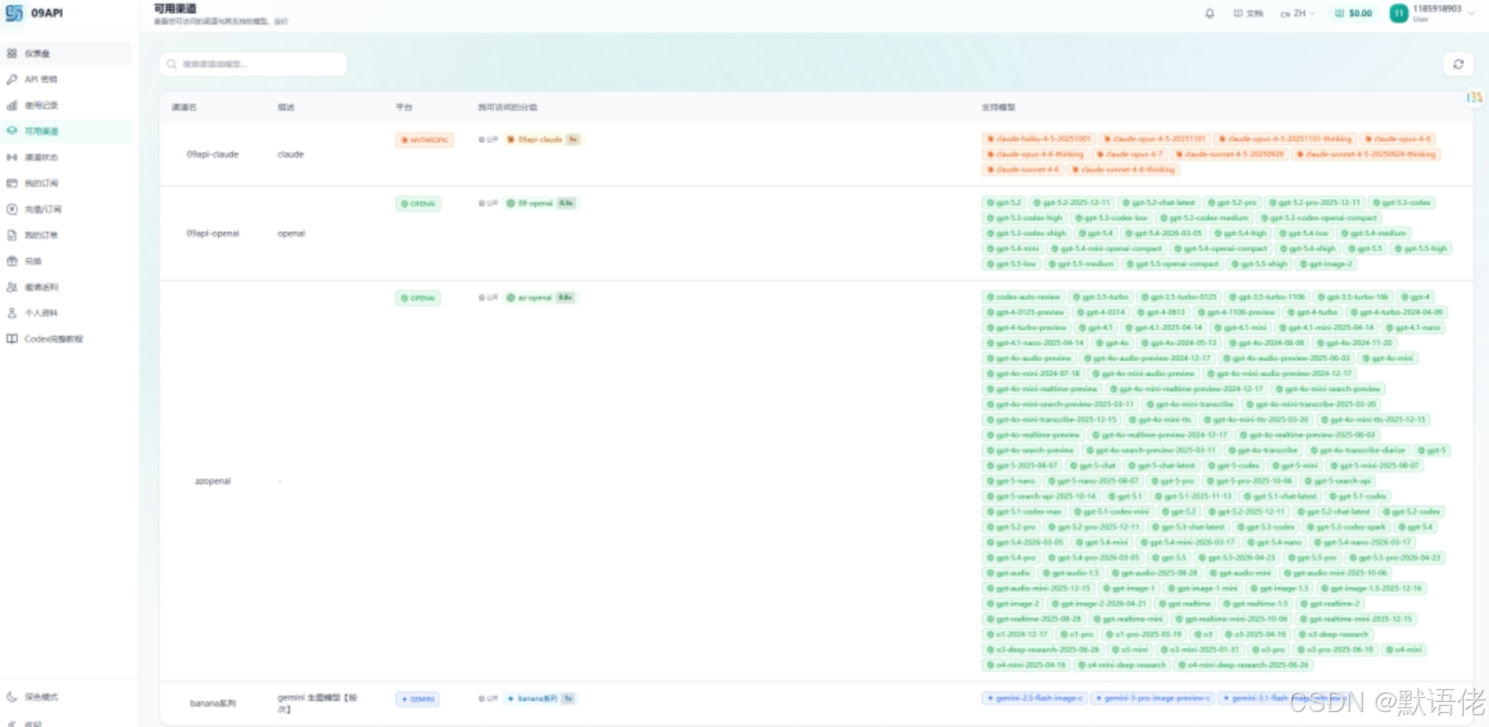Screen dimensions: 1489x727
Task: Click the gpt-image-2 tag in 09api-openai row
Action: 1327,264
